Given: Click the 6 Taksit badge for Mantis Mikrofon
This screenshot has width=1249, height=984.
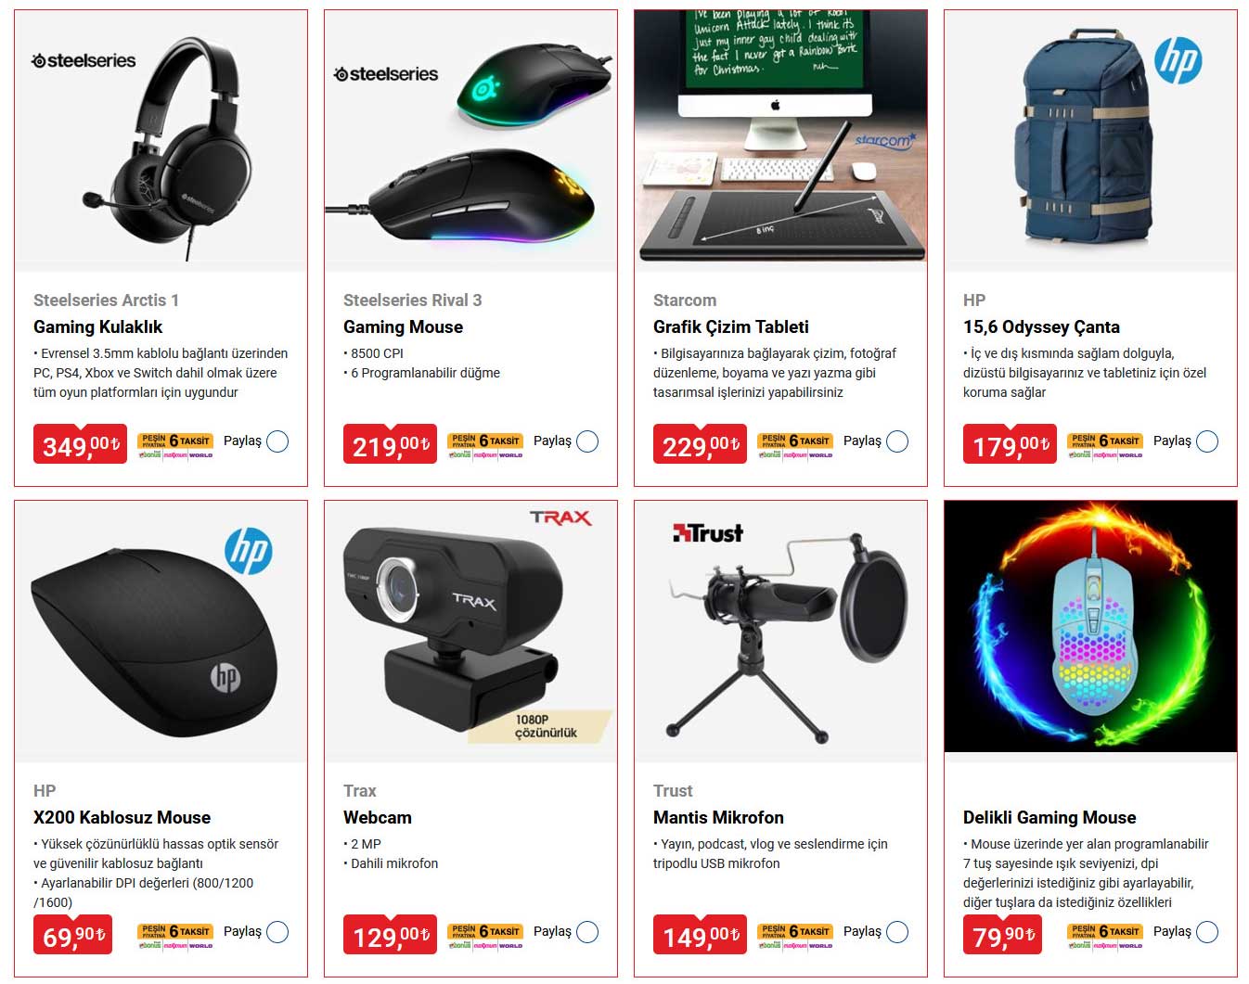Looking at the screenshot, I should [x=795, y=936].
